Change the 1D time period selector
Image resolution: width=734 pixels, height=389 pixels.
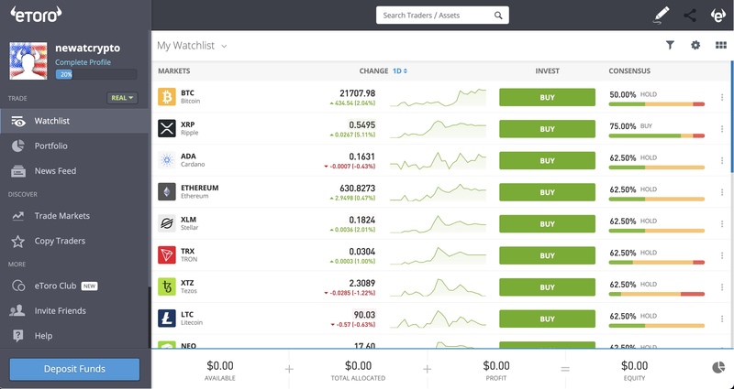coord(400,70)
